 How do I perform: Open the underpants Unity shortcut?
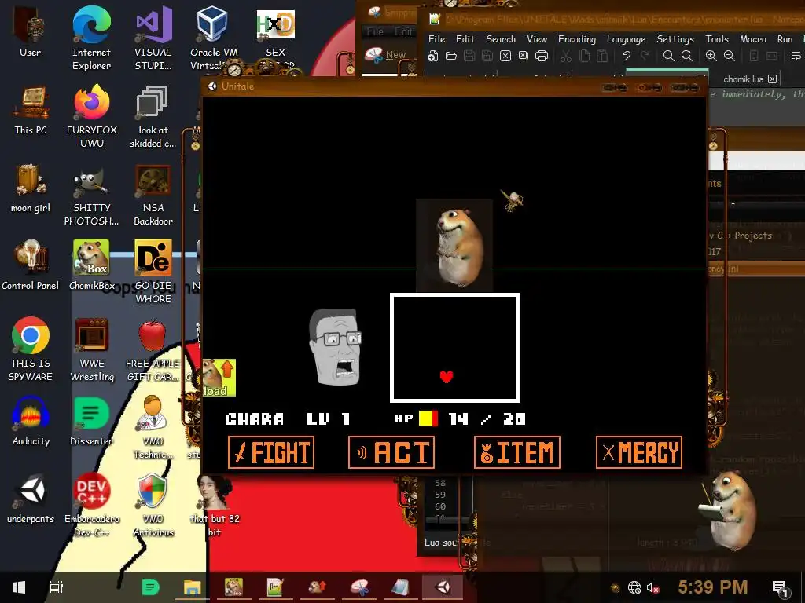tap(31, 499)
